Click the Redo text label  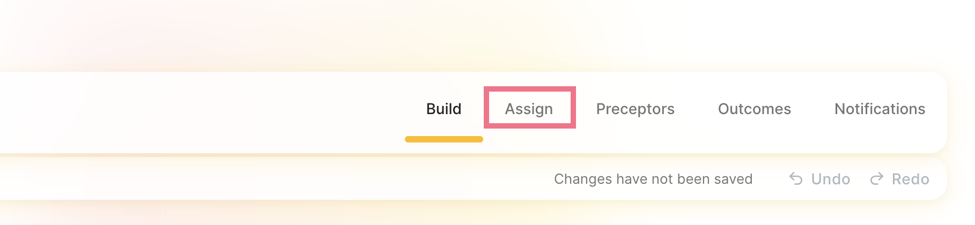(911, 179)
